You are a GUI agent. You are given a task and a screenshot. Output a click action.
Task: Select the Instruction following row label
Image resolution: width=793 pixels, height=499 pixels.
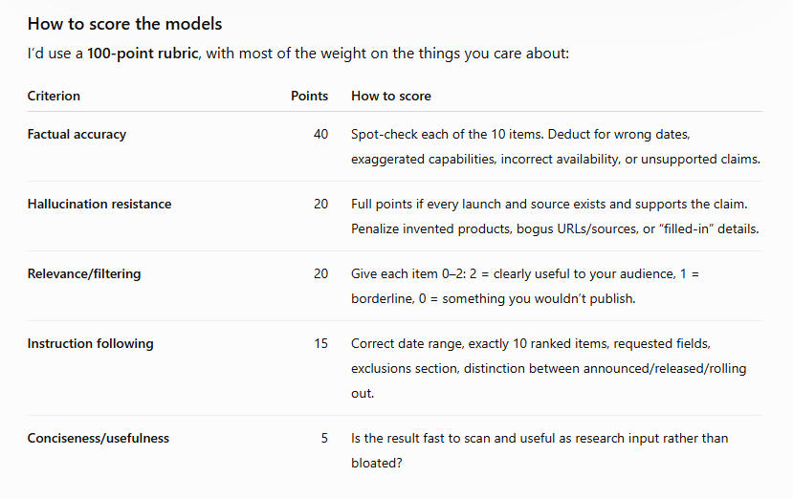click(x=91, y=343)
